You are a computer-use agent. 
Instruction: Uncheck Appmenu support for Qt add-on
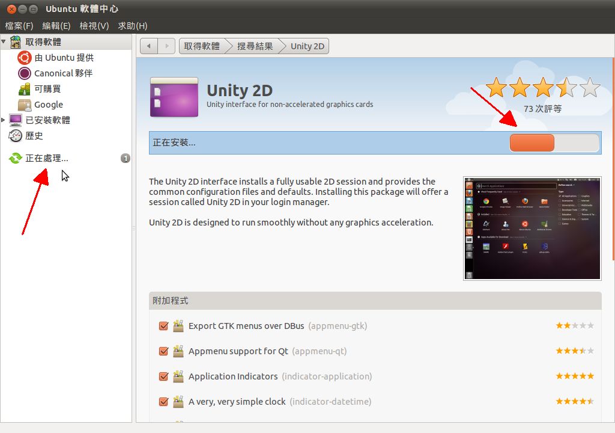pyautogui.click(x=163, y=351)
